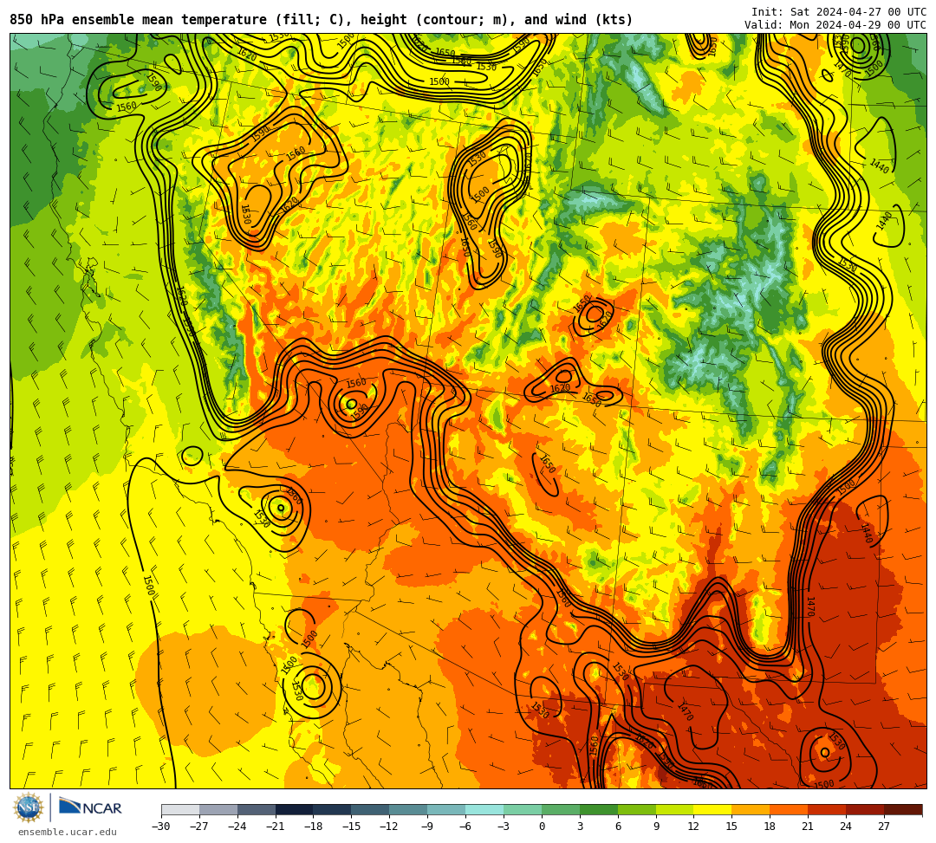Click the −9 colorbar tick label

(x=427, y=827)
